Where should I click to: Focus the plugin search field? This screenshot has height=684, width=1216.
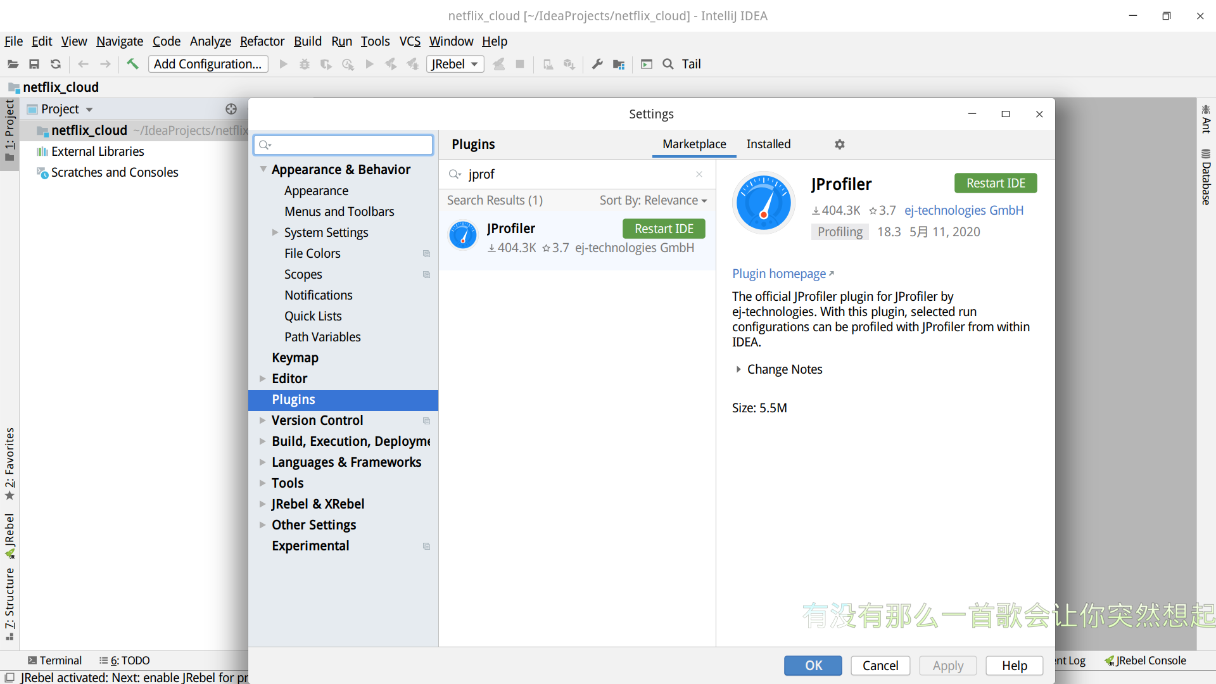tap(577, 174)
